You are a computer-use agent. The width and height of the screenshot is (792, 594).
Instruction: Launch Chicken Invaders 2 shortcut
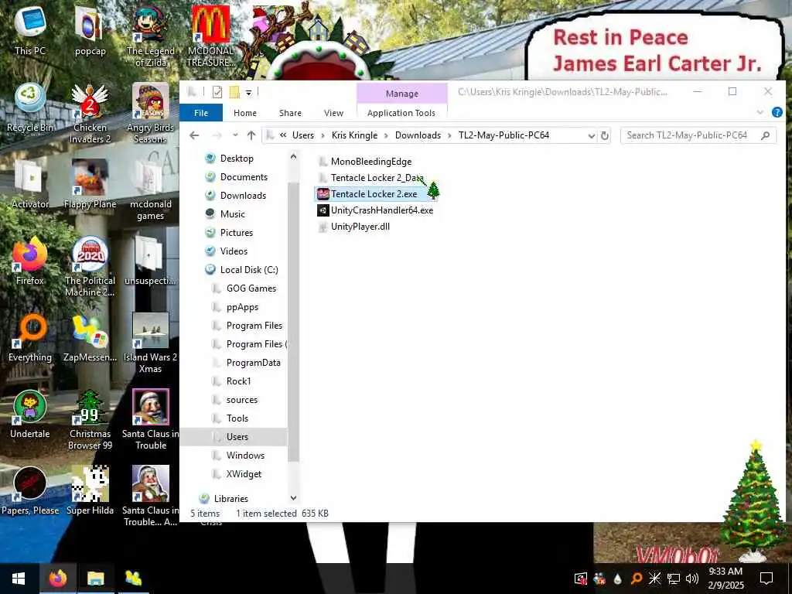90,114
